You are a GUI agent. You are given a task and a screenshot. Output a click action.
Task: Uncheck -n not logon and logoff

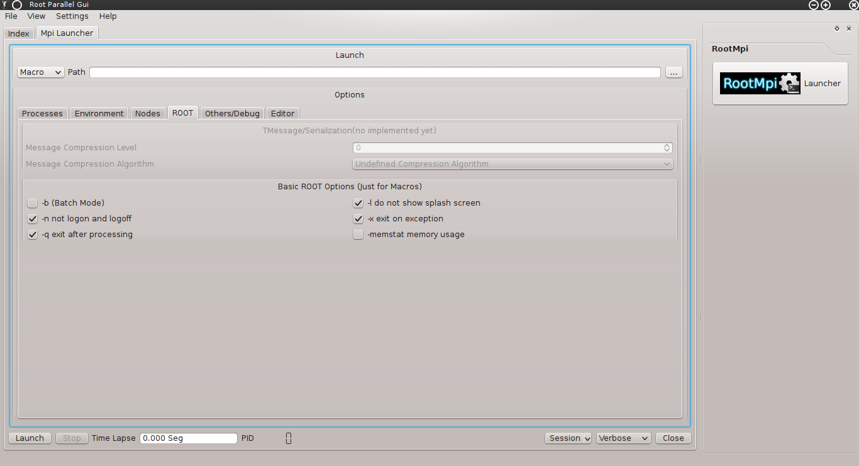click(33, 219)
